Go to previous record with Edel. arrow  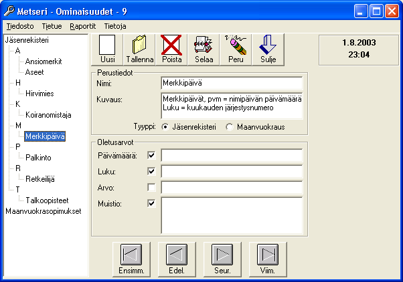(x=177, y=259)
